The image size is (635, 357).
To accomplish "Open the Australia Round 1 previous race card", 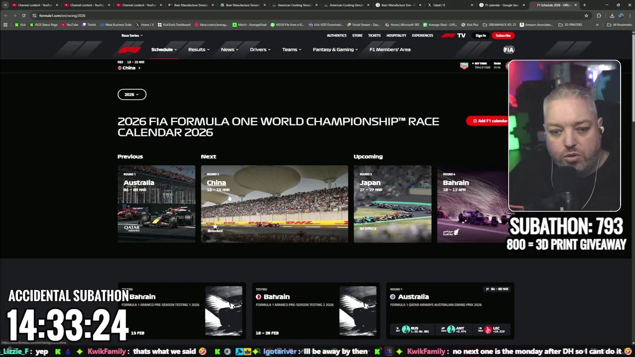I will pos(156,204).
